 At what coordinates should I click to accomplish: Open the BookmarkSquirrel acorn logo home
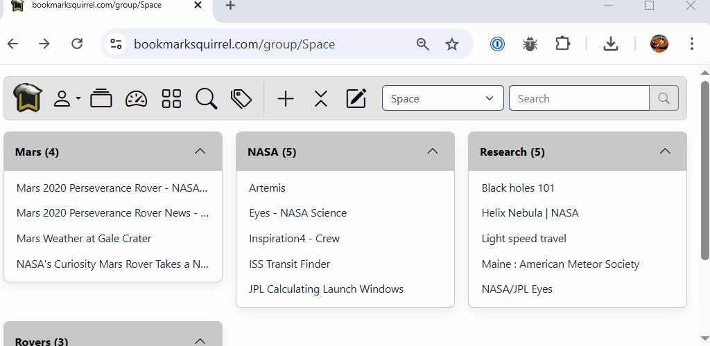[x=28, y=98]
